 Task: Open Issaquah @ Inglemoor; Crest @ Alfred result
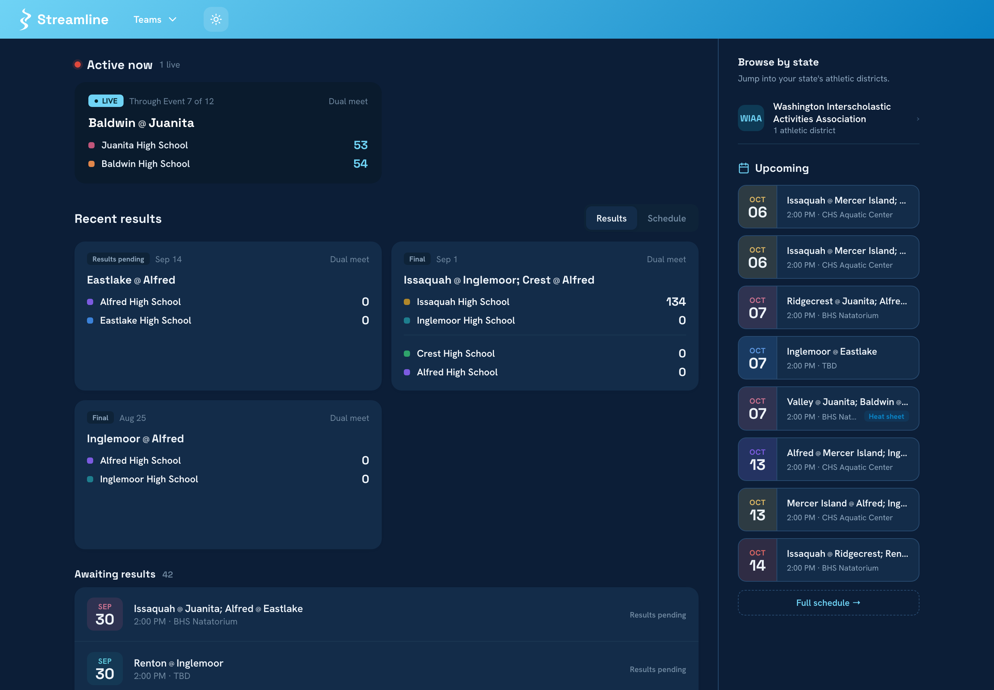coord(545,316)
